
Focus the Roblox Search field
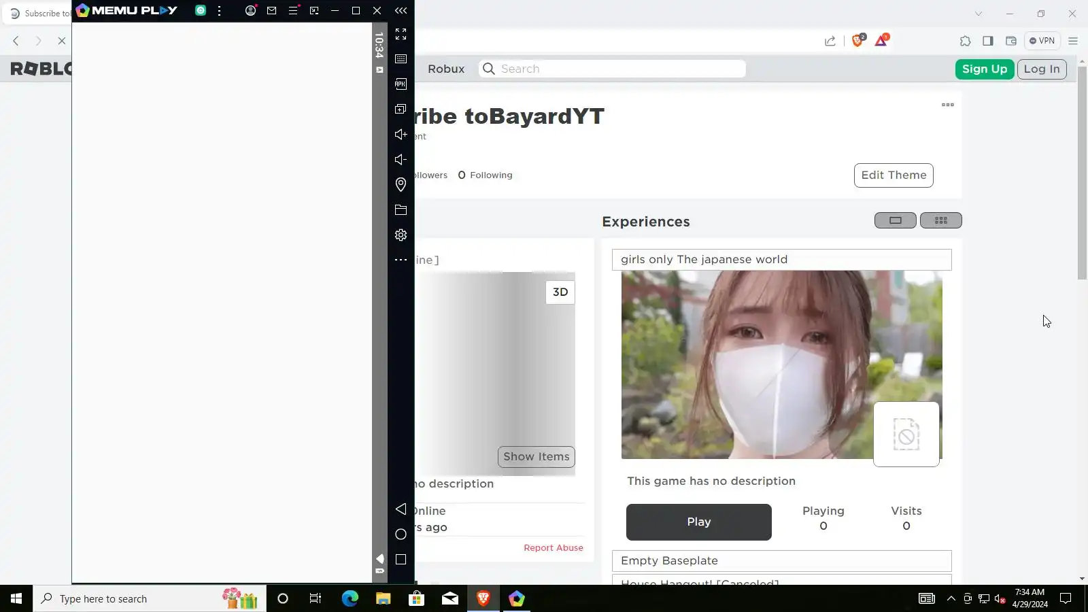[x=612, y=69]
